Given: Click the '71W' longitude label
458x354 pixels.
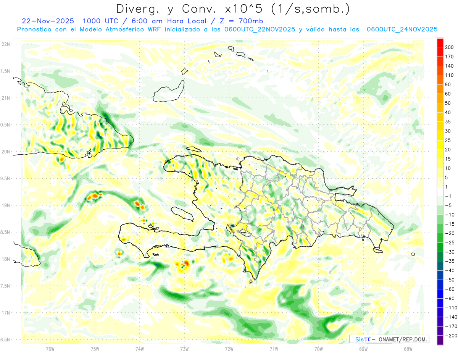Looking at the screenshot, I should (274, 349).
